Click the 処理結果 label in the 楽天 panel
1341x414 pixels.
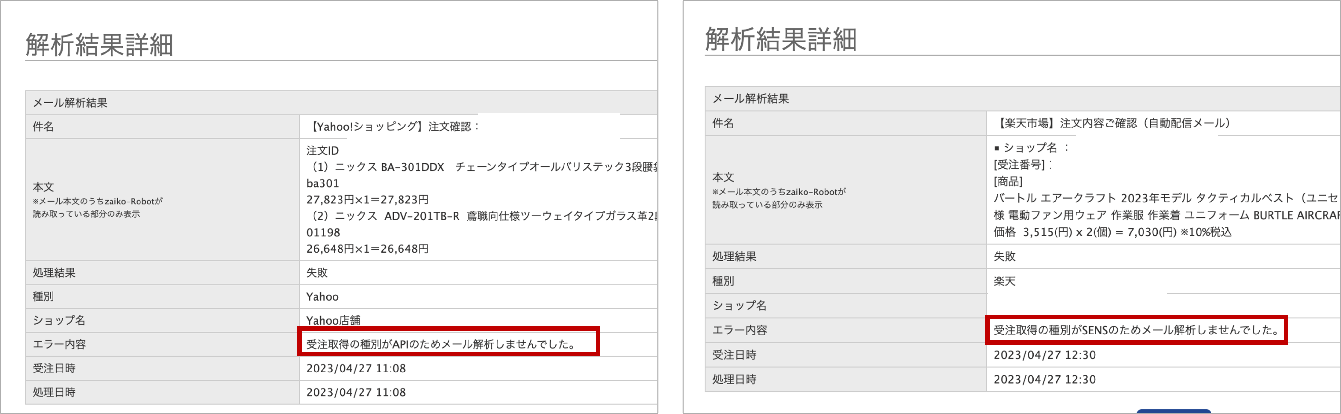click(734, 256)
